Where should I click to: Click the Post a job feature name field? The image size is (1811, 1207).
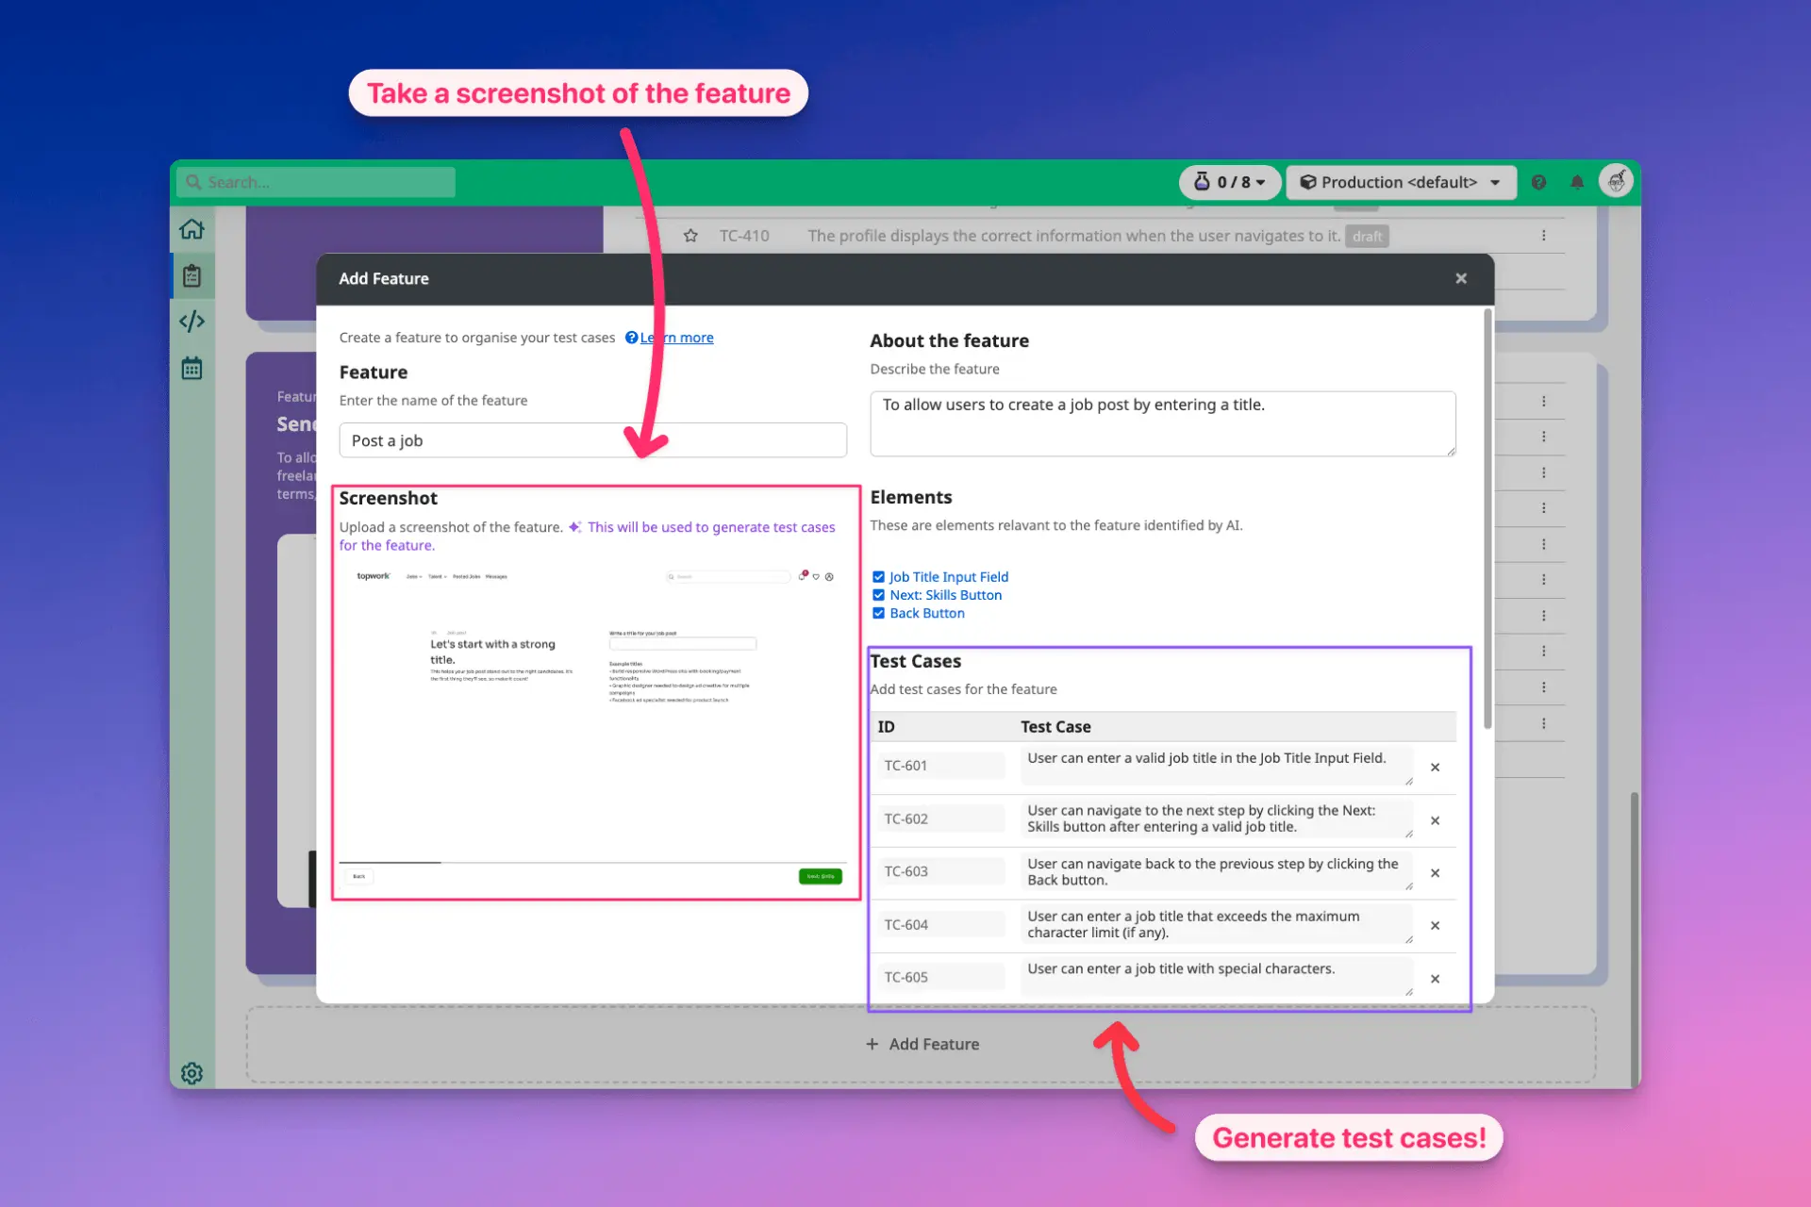click(592, 440)
